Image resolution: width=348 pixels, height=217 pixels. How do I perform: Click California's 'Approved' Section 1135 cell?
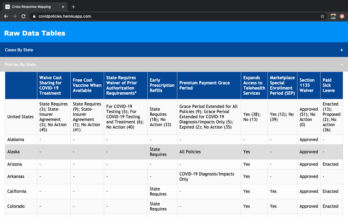point(309,191)
